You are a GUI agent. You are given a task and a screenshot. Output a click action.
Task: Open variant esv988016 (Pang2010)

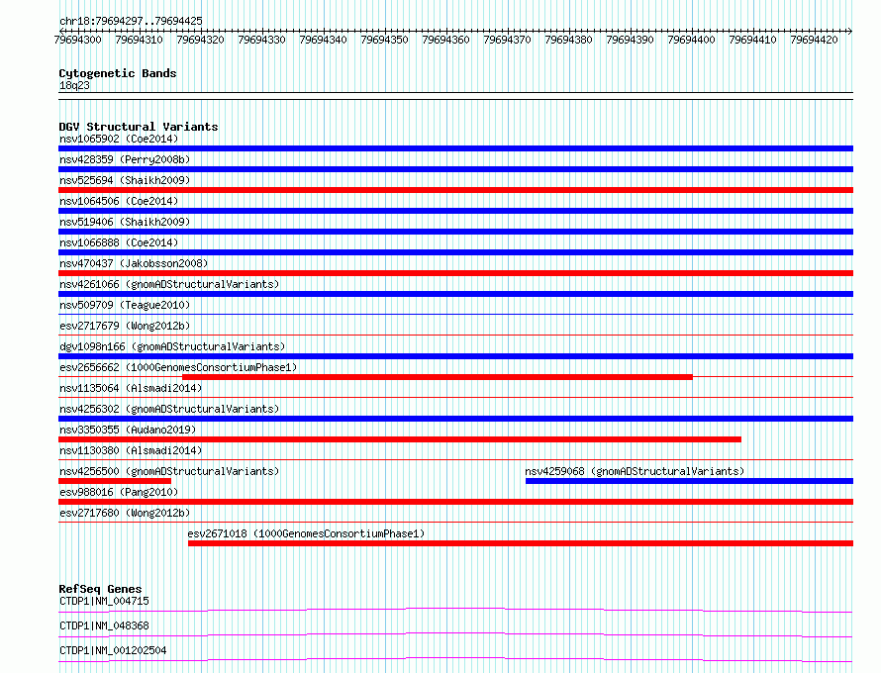pos(119,492)
